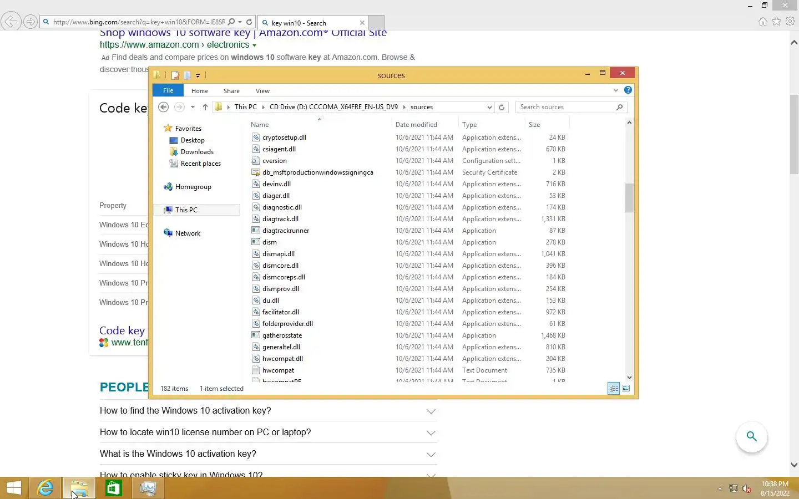Viewport: 799px width, 499px height.
Task: Select Homegroup in the navigation pane
Action: pos(193,187)
